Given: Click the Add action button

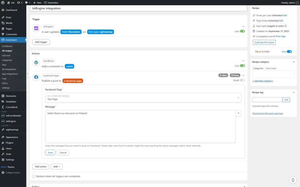Looking at the screenshot, I should pos(40,167).
